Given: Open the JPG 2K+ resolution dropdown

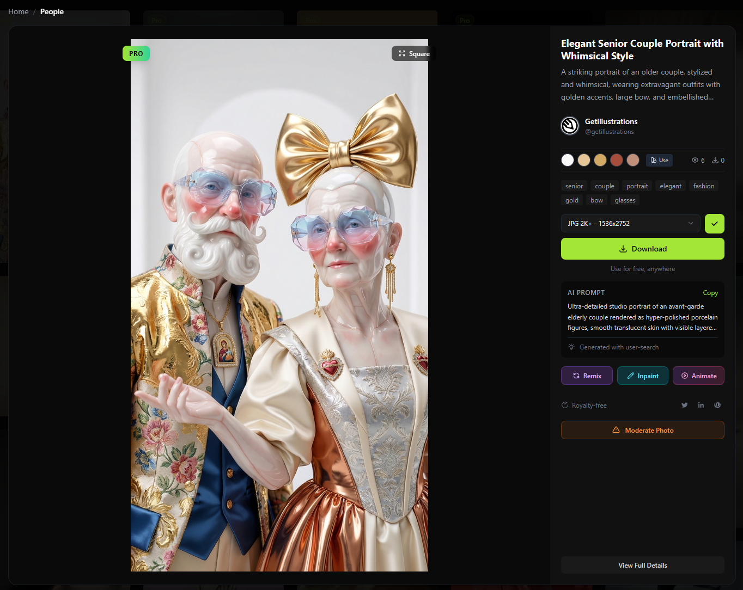Looking at the screenshot, I should tap(630, 224).
